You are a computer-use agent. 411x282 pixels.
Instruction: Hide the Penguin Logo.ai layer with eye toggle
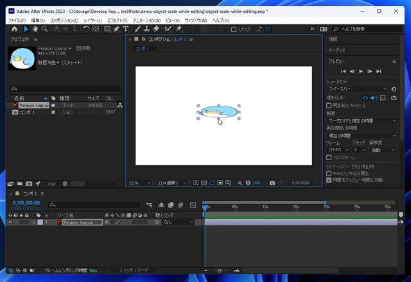10,222
